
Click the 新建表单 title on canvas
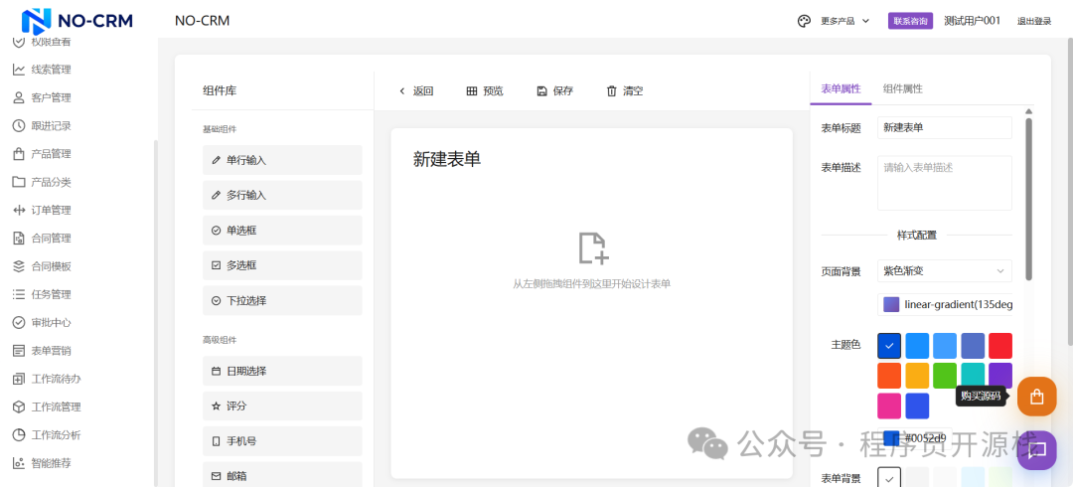pyautogui.click(x=447, y=160)
